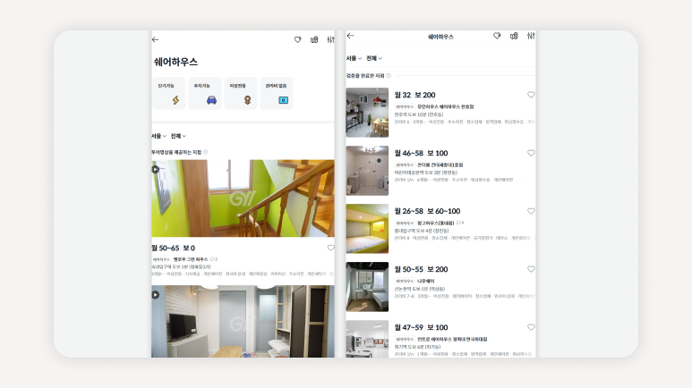This screenshot has width=692, height=388.
Task: Play video on TV room photo
Action: [x=156, y=294]
